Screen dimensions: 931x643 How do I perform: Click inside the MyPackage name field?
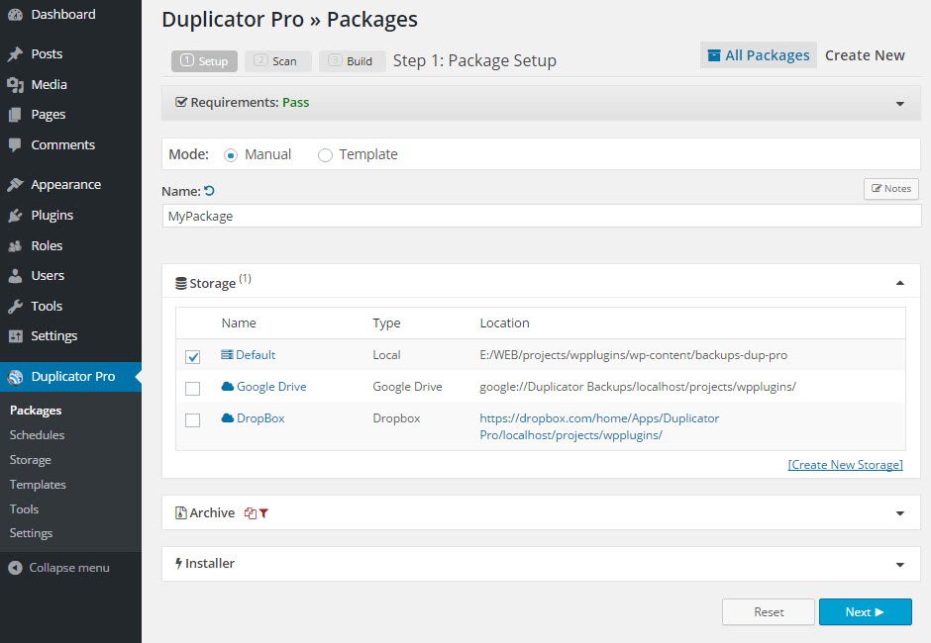coord(396,216)
